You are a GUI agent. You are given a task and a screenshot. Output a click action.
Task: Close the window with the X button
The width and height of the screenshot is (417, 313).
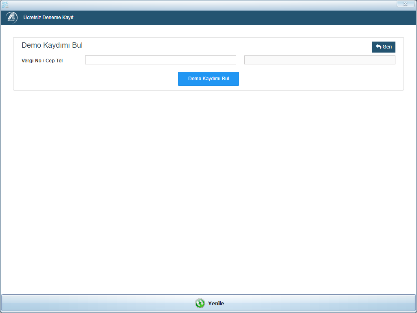[405, 4]
